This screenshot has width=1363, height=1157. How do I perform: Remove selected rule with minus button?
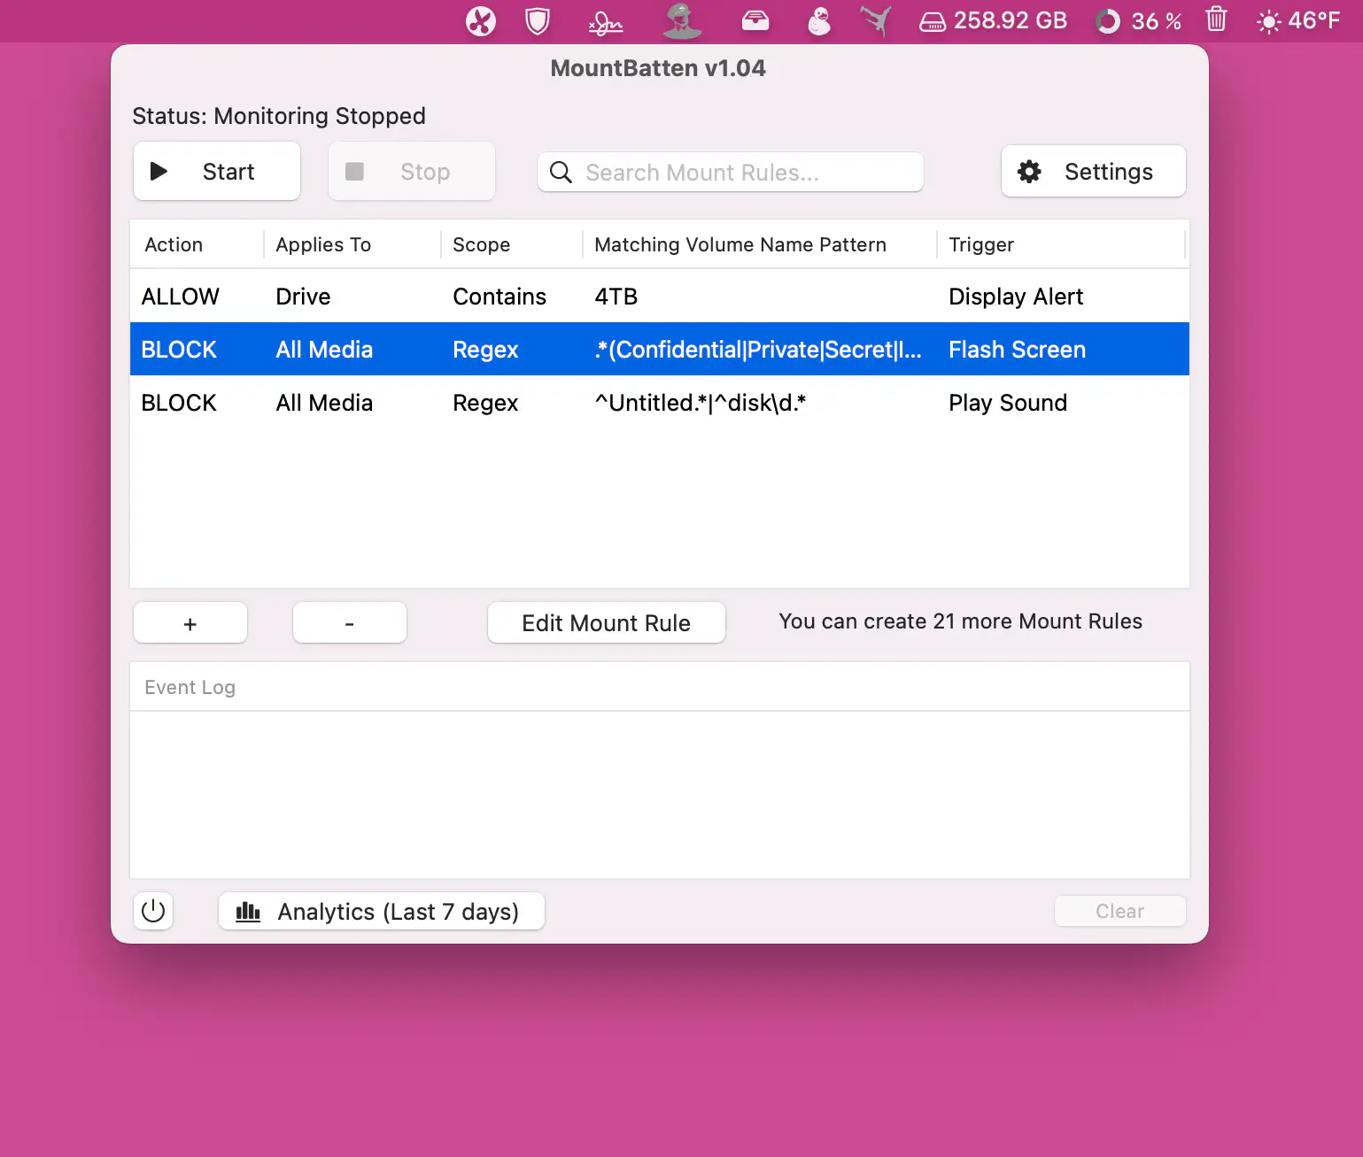[350, 623]
